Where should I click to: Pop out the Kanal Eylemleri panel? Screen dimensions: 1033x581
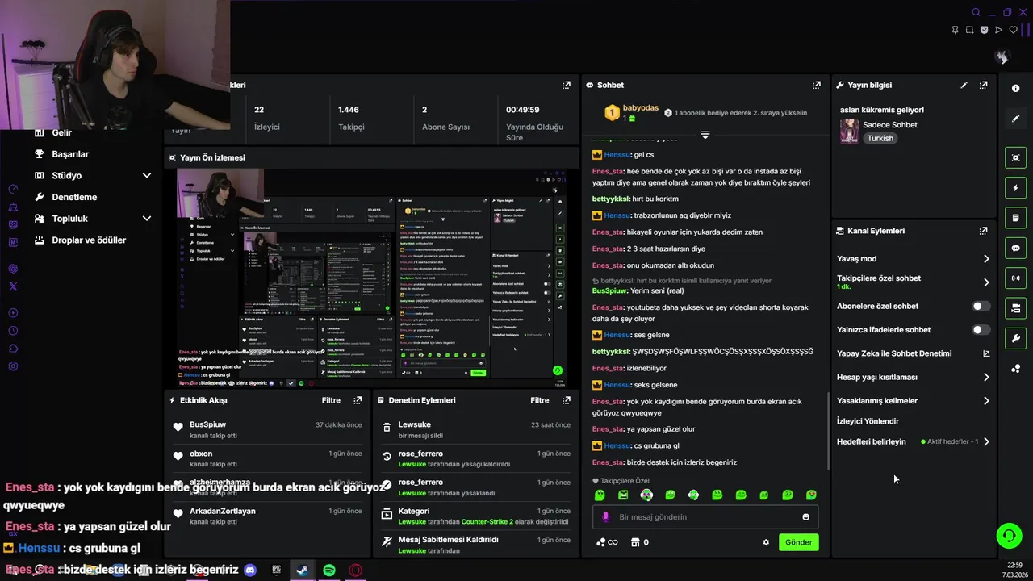983,231
